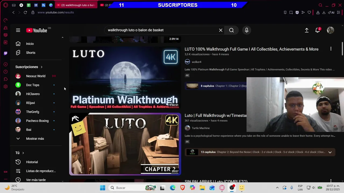Open Nexxuz World subscription channel

click(36, 76)
